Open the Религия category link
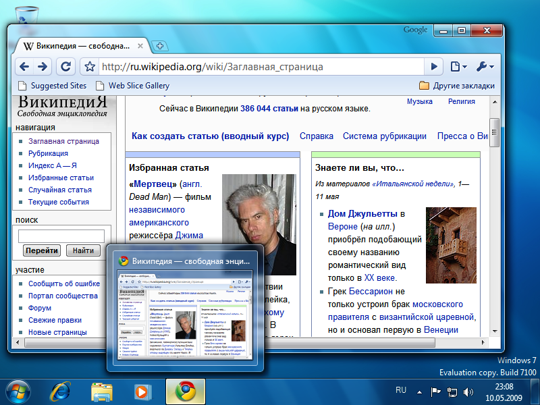Viewport: 540px width, 405px height. [x=461, y=101]
